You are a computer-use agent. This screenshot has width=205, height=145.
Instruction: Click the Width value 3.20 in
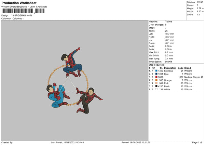200,12
